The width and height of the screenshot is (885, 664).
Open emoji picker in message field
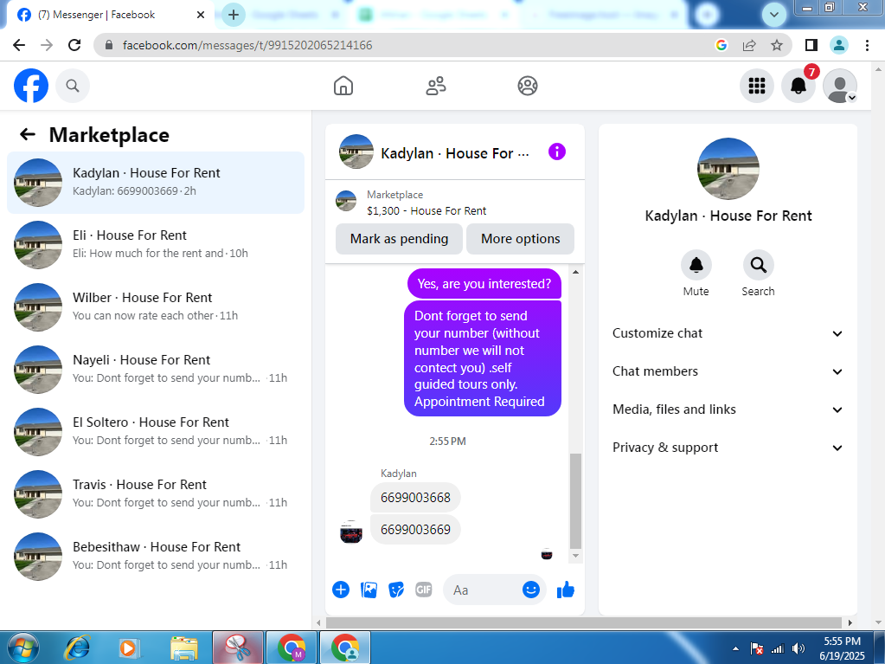tap(530, 590)
